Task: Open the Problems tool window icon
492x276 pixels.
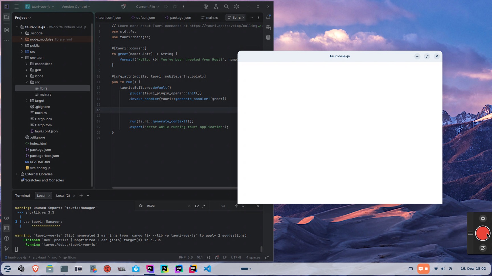Action: 6,239
